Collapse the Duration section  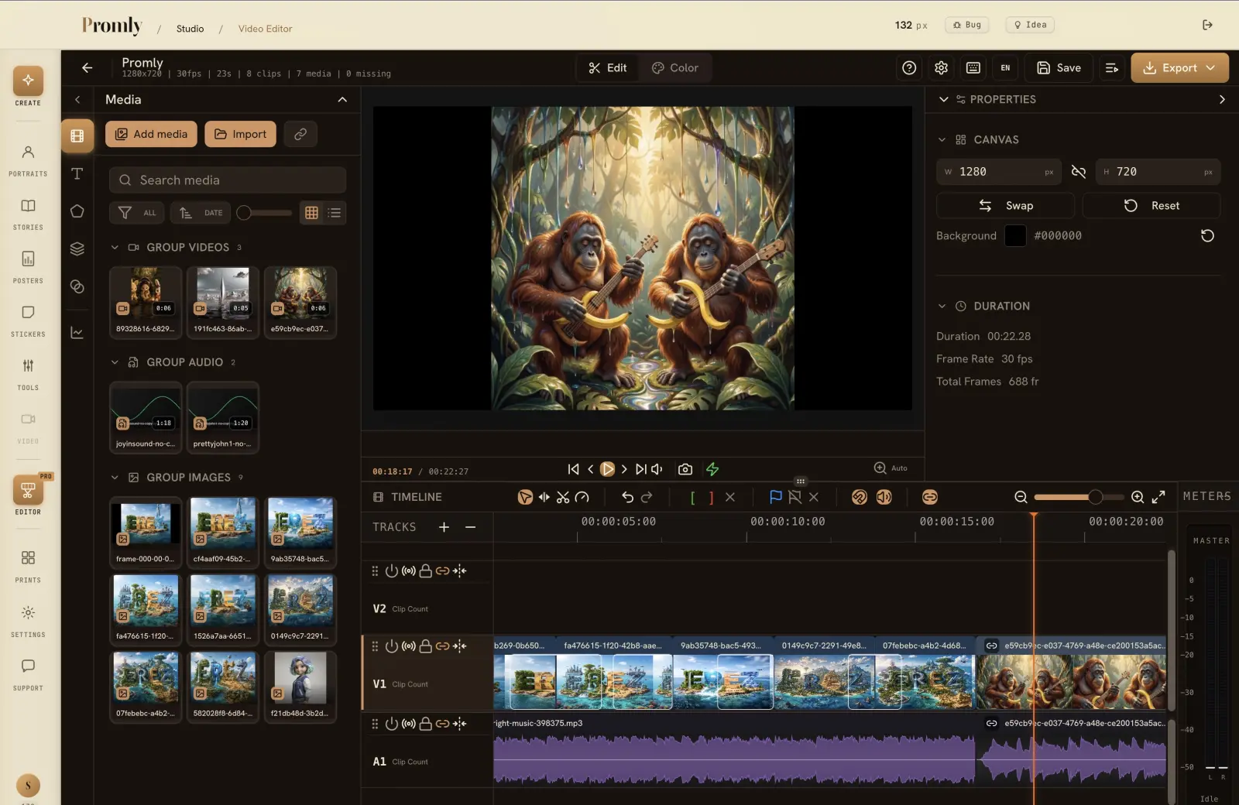pos(942,307)
